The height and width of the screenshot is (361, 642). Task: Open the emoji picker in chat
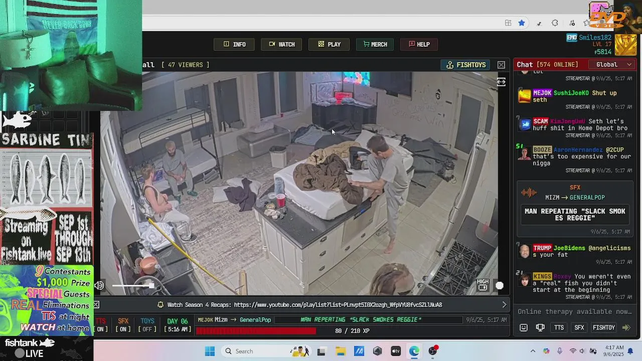[x=524, y=327]
